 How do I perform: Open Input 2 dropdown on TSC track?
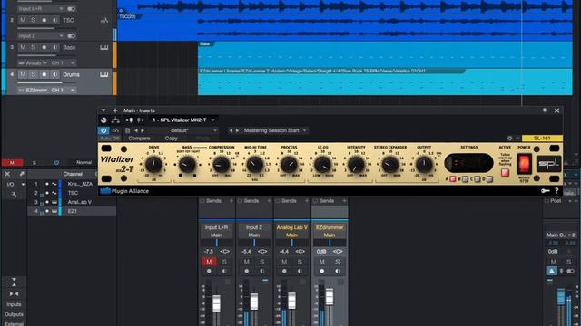pyautogui.click(x=41, y=36)
